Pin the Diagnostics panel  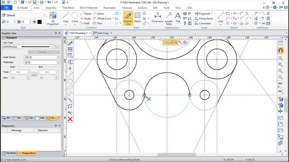56,126
